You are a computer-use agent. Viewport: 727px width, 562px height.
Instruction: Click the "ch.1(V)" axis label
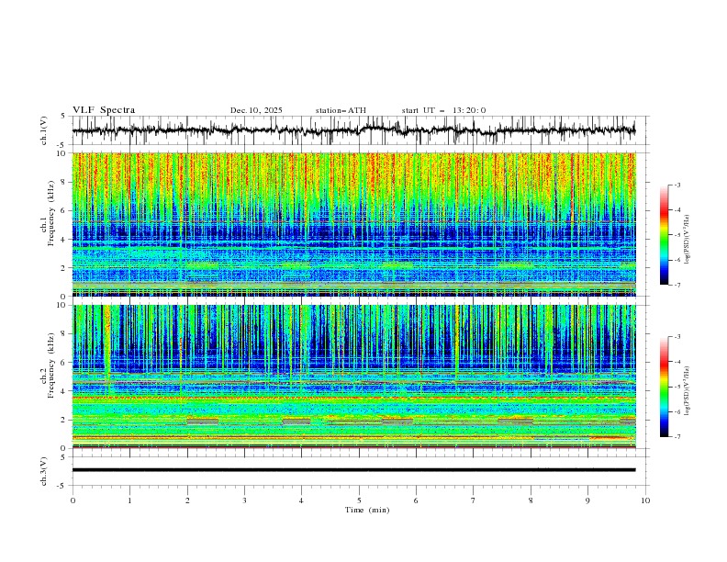click(44, 130)
